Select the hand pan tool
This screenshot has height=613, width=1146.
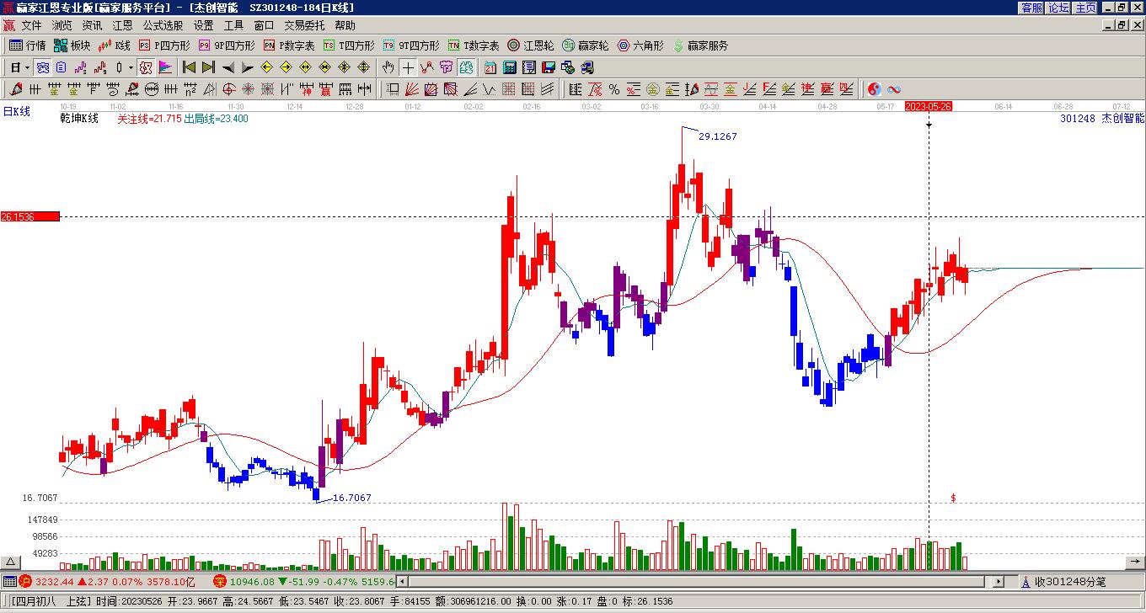coord(388,67)
